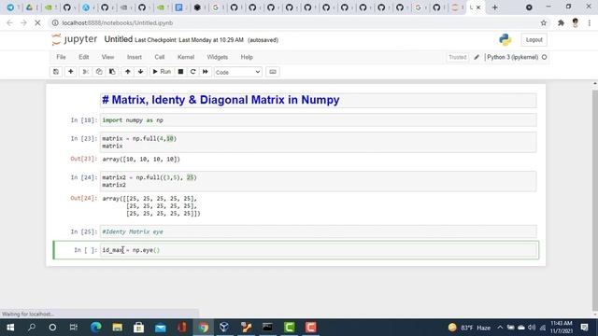Viewport: 598px width, 336px height.
Task: Click the In [ ]: prompt
Action: 85,250
